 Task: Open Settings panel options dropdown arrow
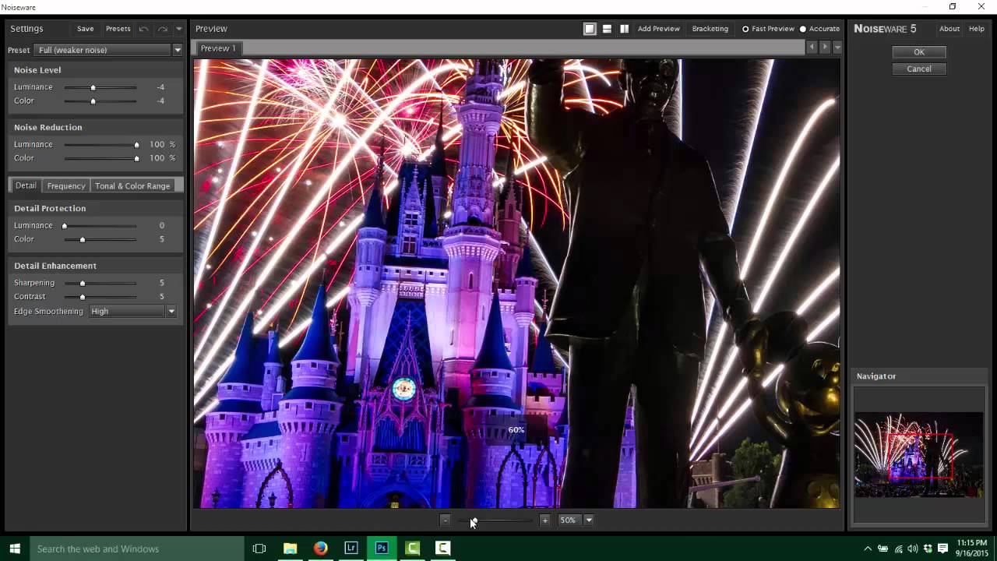tap(178, 29)
